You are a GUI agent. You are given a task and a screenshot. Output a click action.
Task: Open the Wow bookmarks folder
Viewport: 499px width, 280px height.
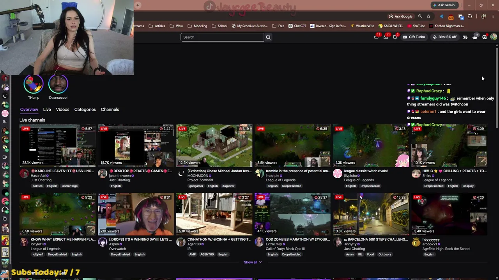pyautogui.click(x=176, y=26)
